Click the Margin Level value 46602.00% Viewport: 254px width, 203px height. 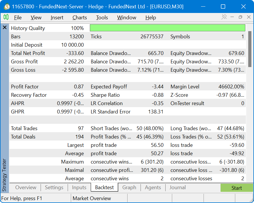(x=231, y=87)
